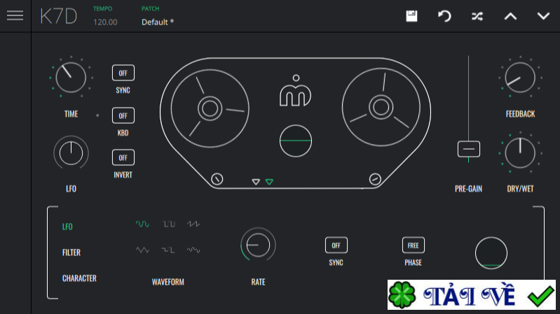
Task: Select the random noise LFO waveform
Action: pos(193,250)
